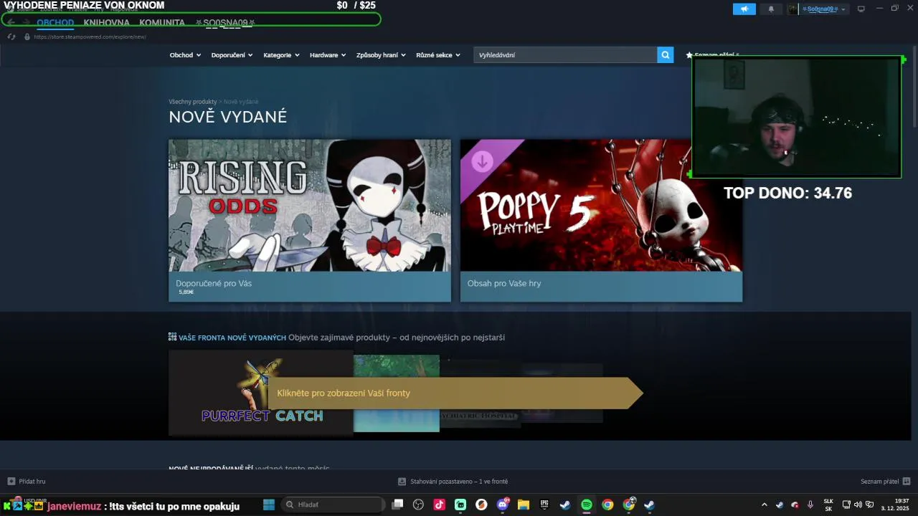Open the Rising Odds banner
This screenshot has width=918, height=516.
[310, 205]
